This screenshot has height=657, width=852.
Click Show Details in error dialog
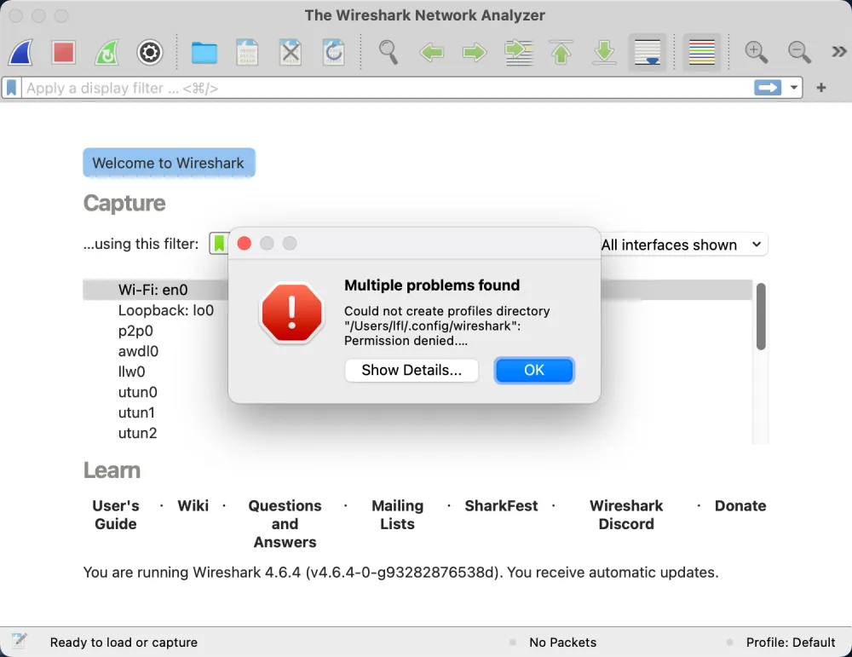(x=412, y=370)
